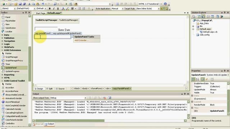The image size is (230, 129).
Task: Click the numbered list icon
Action: point(84,9)
